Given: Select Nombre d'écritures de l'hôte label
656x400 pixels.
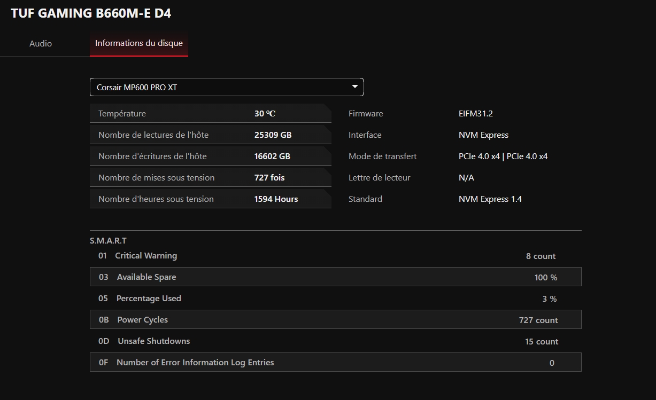Looking at the screenshot, I should coord(152,156).
